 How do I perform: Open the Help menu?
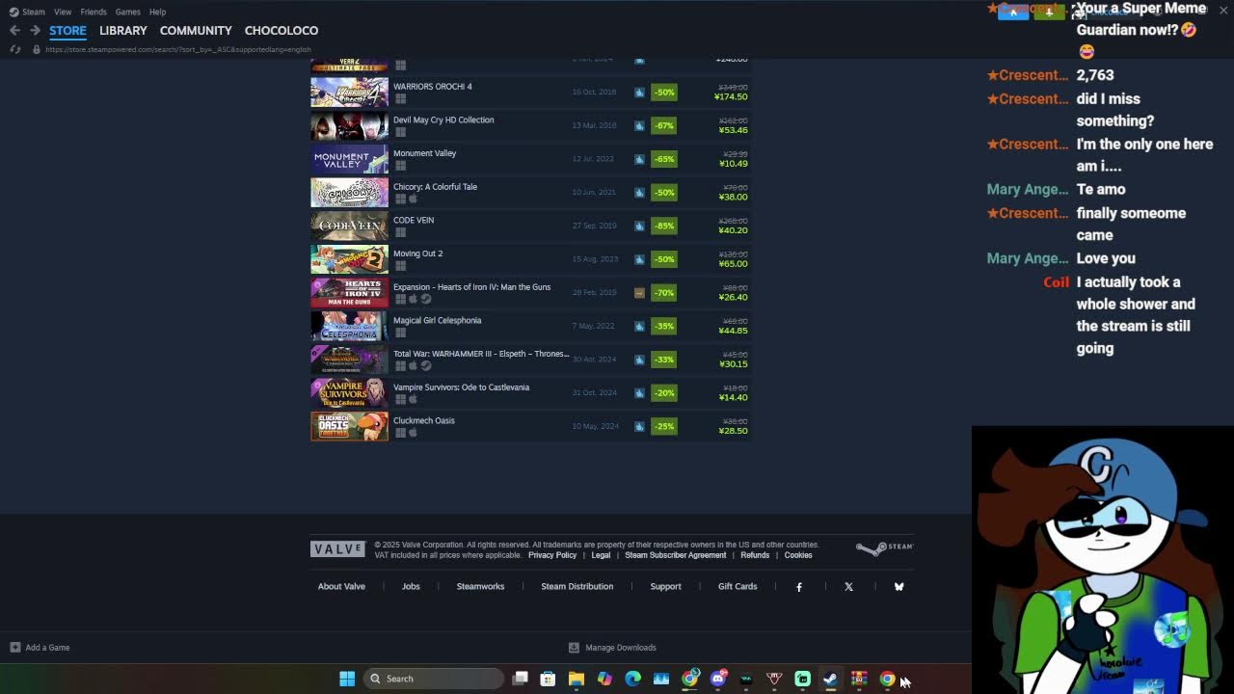pos(158,12)
